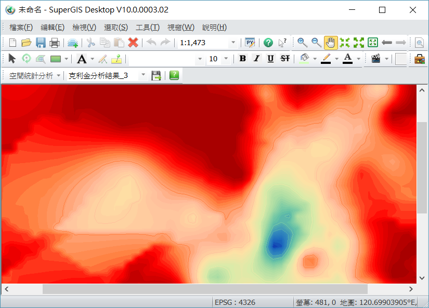This screenshot has height=308, width=429.
Task: Open the Python script console
Action: 251,43
